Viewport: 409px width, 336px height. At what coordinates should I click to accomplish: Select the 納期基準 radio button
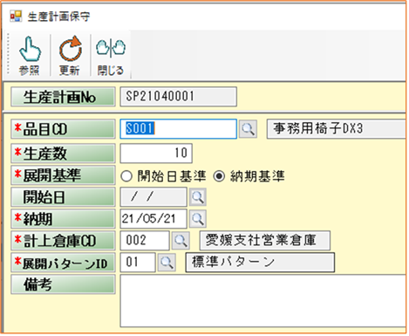click(x=219, y=176)
